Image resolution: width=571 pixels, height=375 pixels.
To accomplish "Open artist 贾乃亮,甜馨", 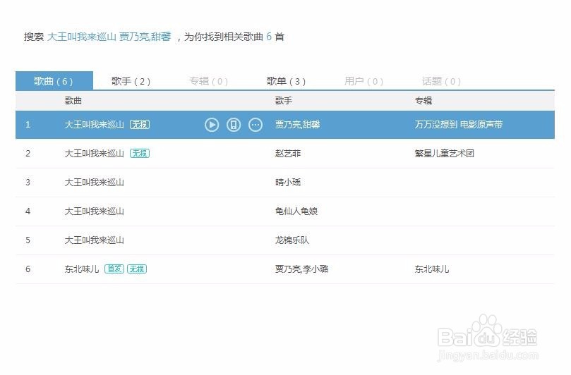I will 298,125.
